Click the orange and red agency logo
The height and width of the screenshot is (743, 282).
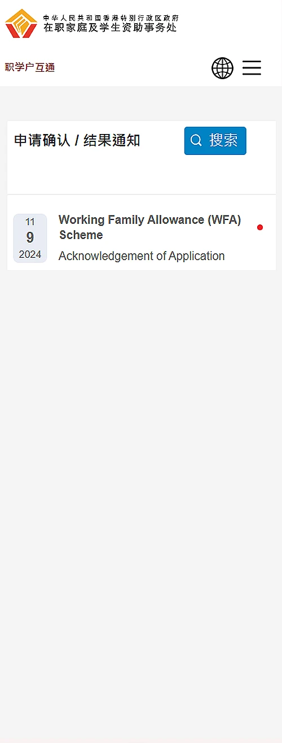click(21, 24)
